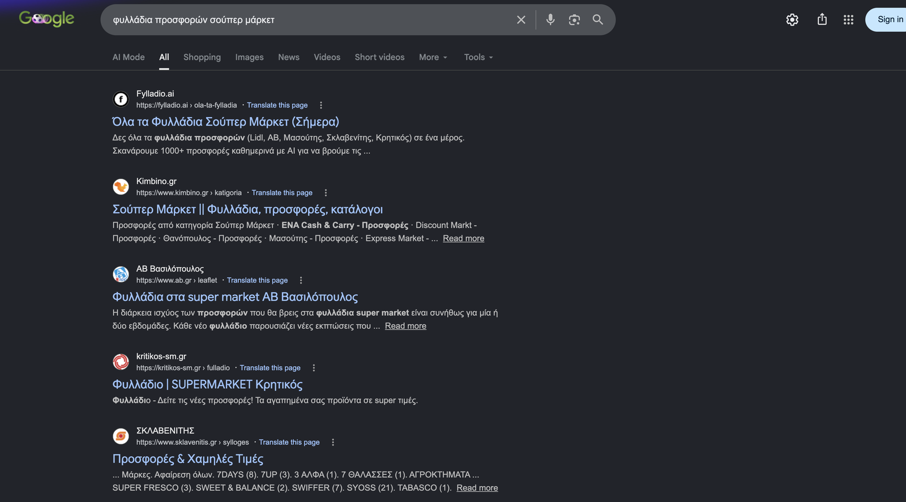Open more options for ab.gr result
This screenshot has width=906, height=502.
click(301, 280)
